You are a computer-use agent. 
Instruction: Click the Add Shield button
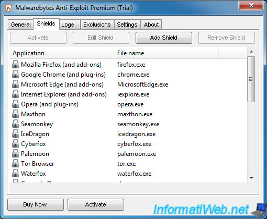tap(164, 38)
